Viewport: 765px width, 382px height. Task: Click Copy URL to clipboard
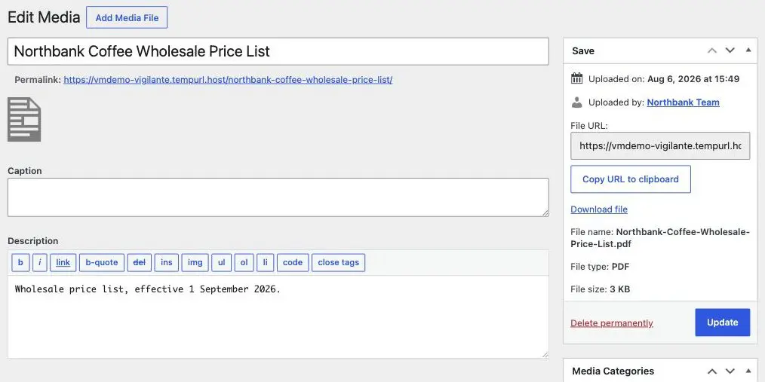coord(631,179)
